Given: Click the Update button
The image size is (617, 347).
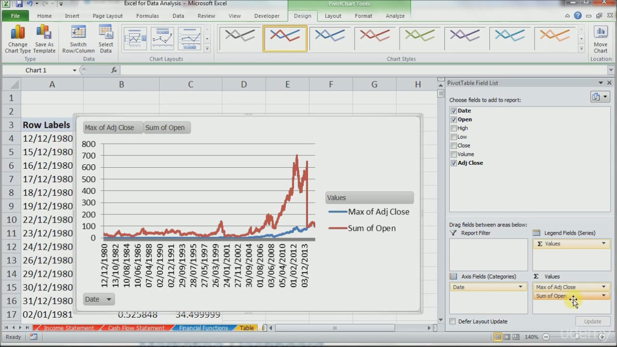Looking at the screenshot, I should (592, 321).
